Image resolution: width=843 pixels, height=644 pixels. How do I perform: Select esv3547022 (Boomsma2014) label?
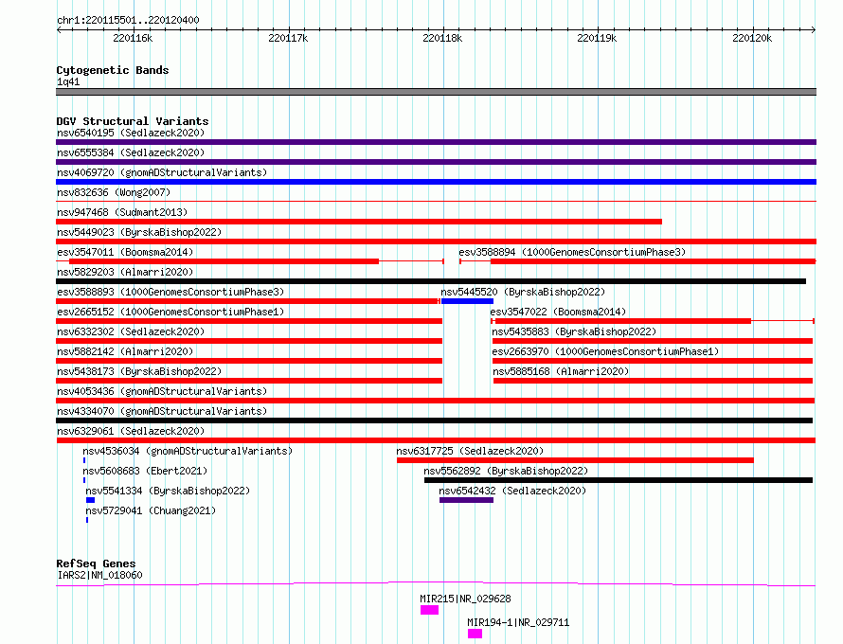[x=558, y=312]
